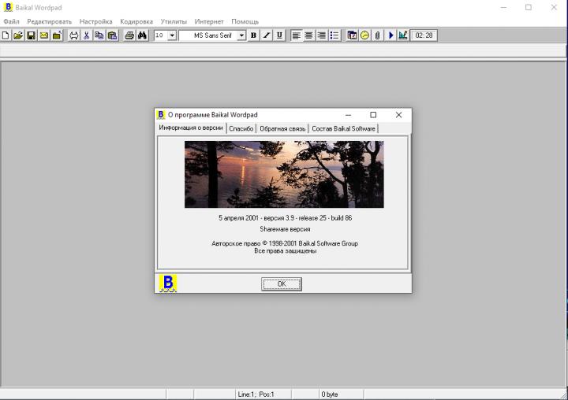Open the Кодировка menu
This screenshot has width=568, height=400.
[136, 21]
